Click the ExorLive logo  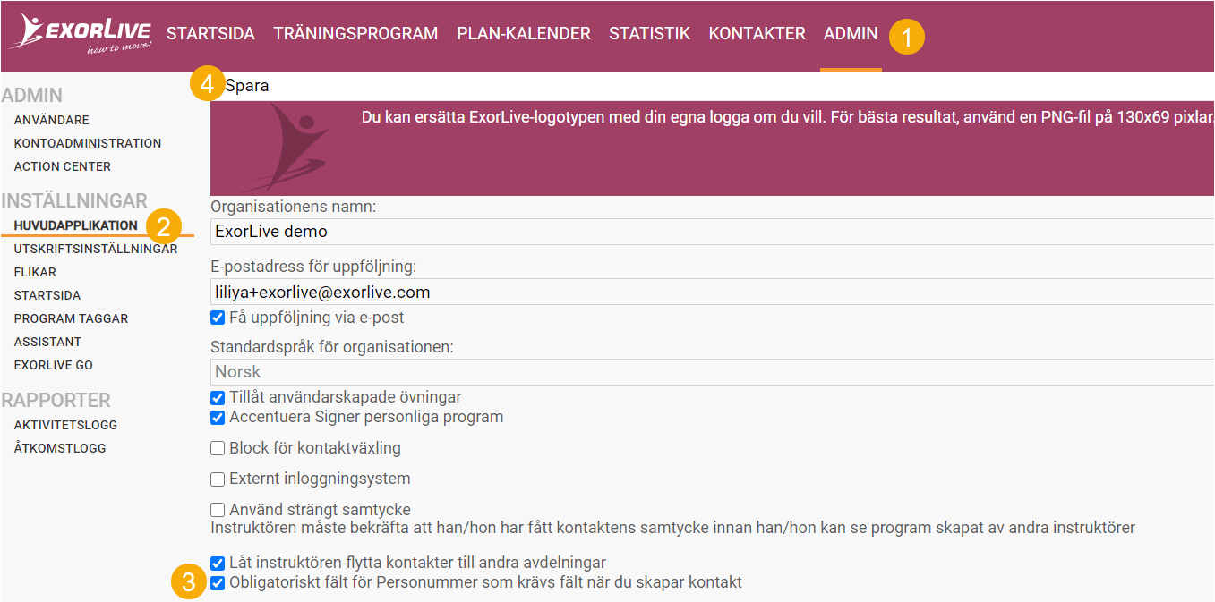tap(76, 32)
